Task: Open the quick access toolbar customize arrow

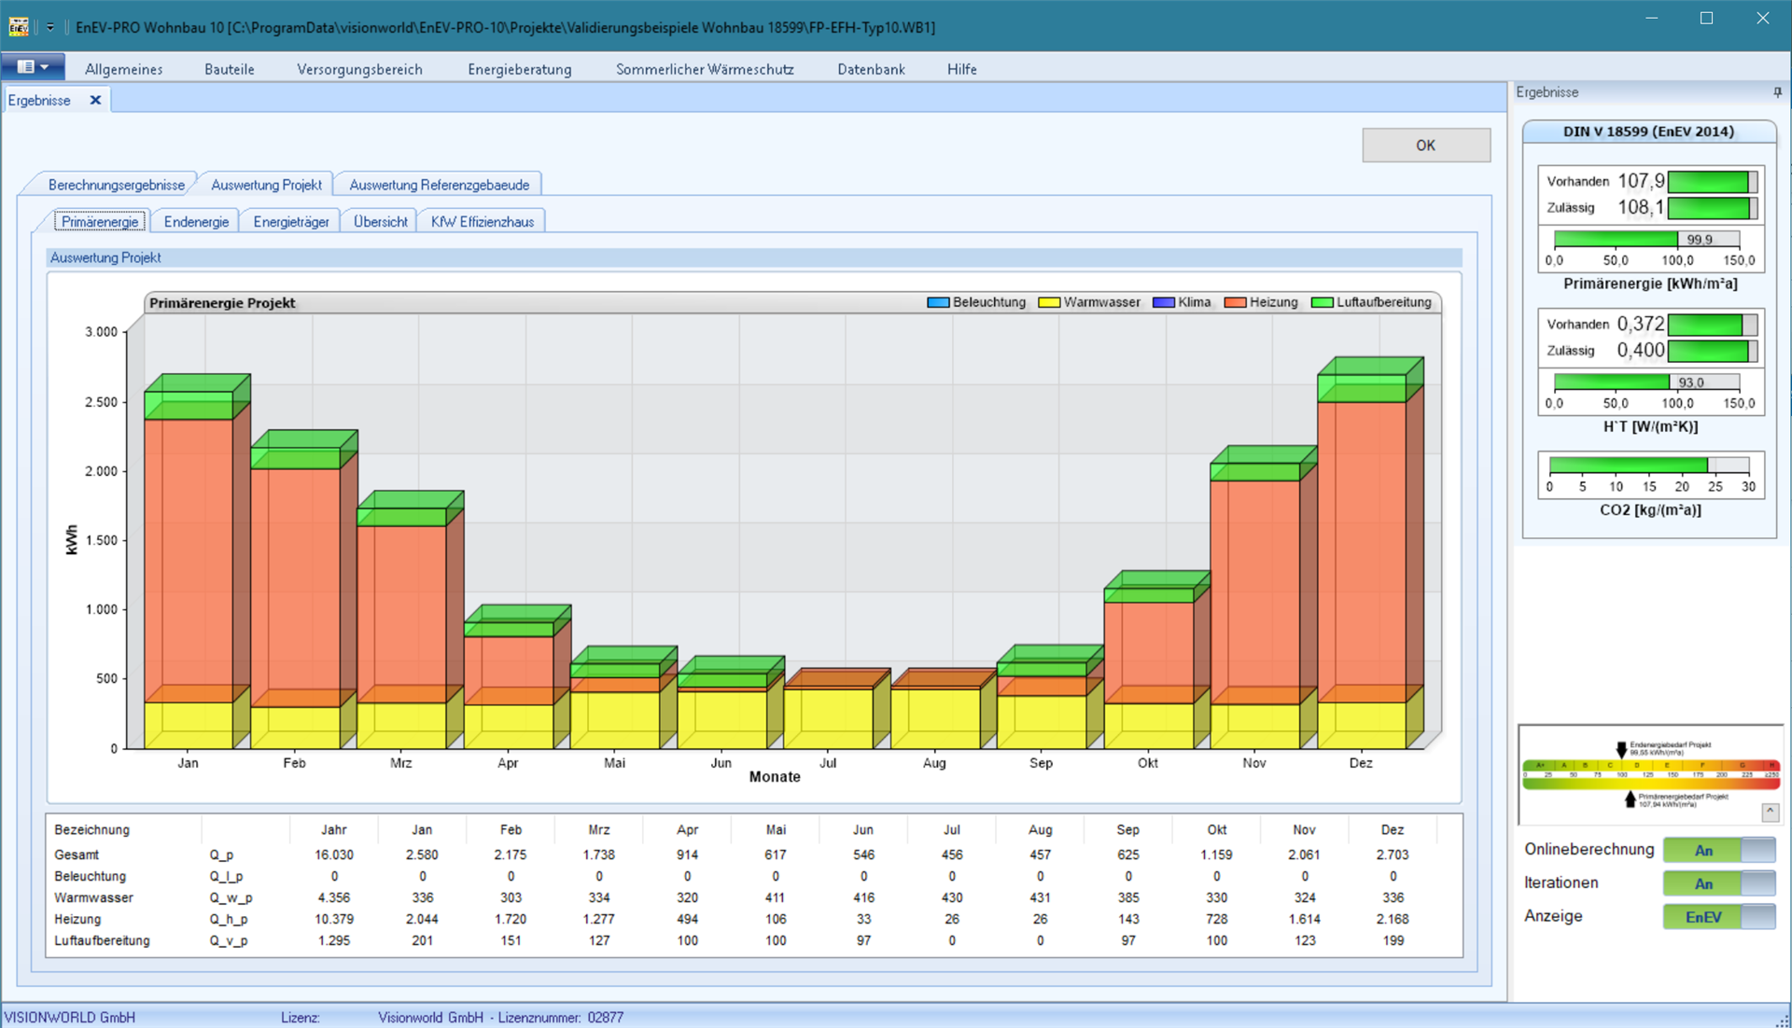Action: [50, 27]
